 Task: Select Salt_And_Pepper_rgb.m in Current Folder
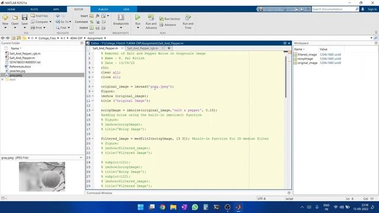(x=25, y=54)
